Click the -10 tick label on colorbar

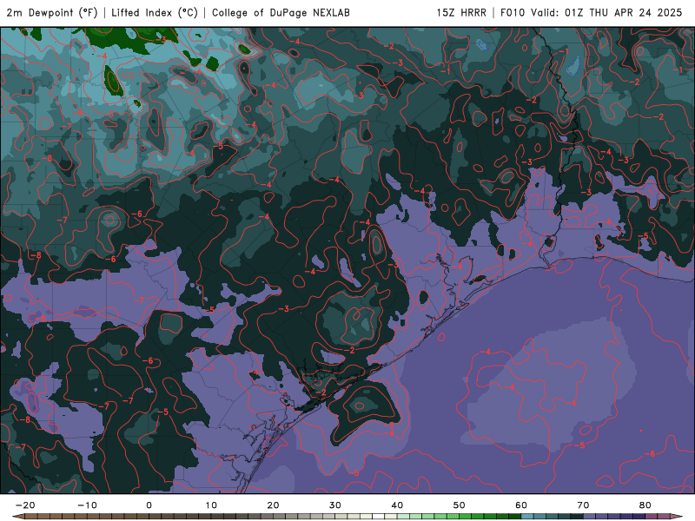point(87,505)
